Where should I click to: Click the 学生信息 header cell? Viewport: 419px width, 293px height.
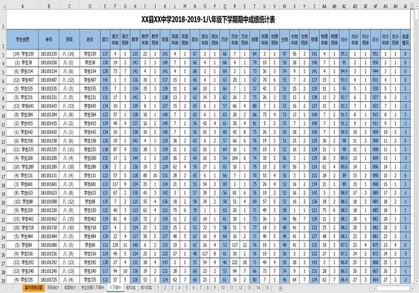(x=22, y=40)
